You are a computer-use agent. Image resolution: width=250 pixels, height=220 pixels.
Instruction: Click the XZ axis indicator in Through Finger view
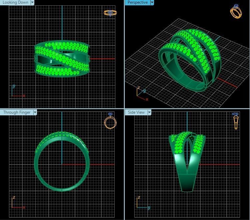pos(18,202)
